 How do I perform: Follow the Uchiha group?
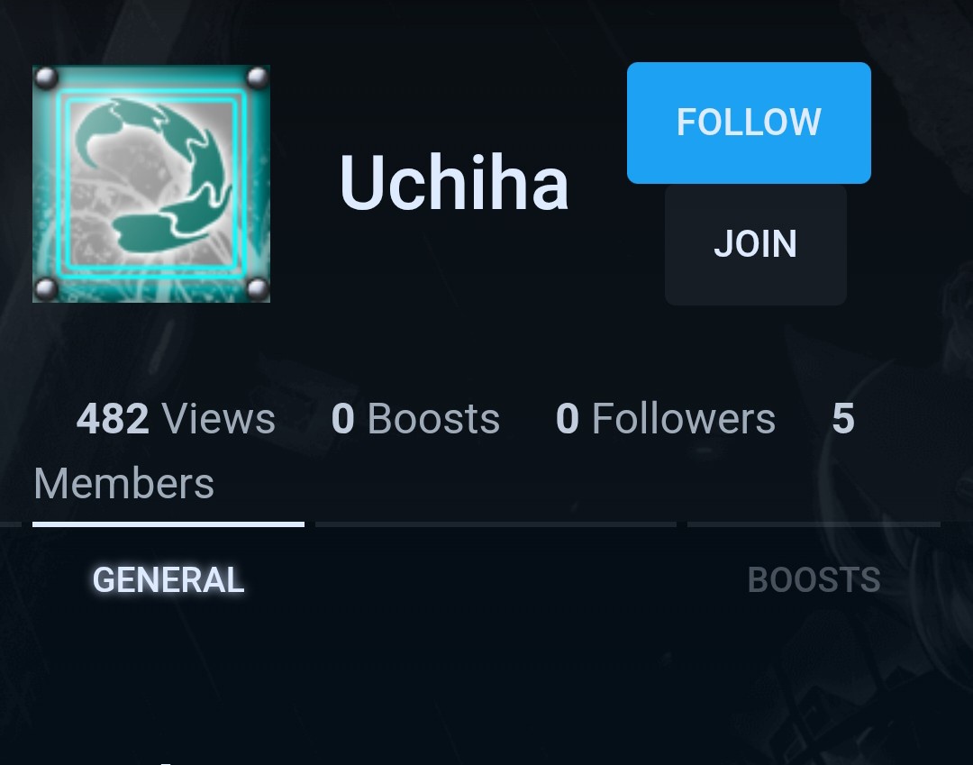749,123
